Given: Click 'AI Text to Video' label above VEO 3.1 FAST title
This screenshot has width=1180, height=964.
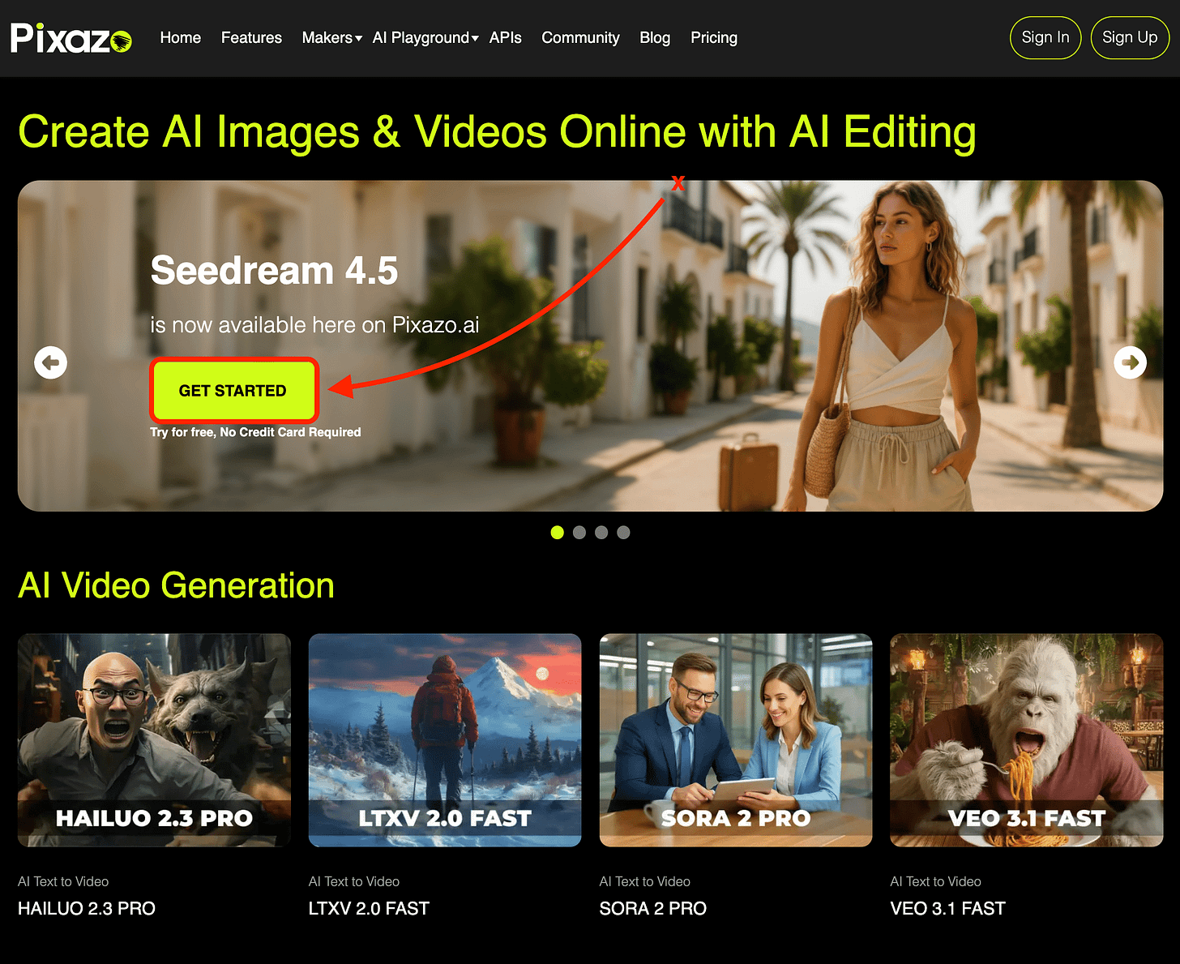Looking at the screenshot, I should click(x=935, y=881).
